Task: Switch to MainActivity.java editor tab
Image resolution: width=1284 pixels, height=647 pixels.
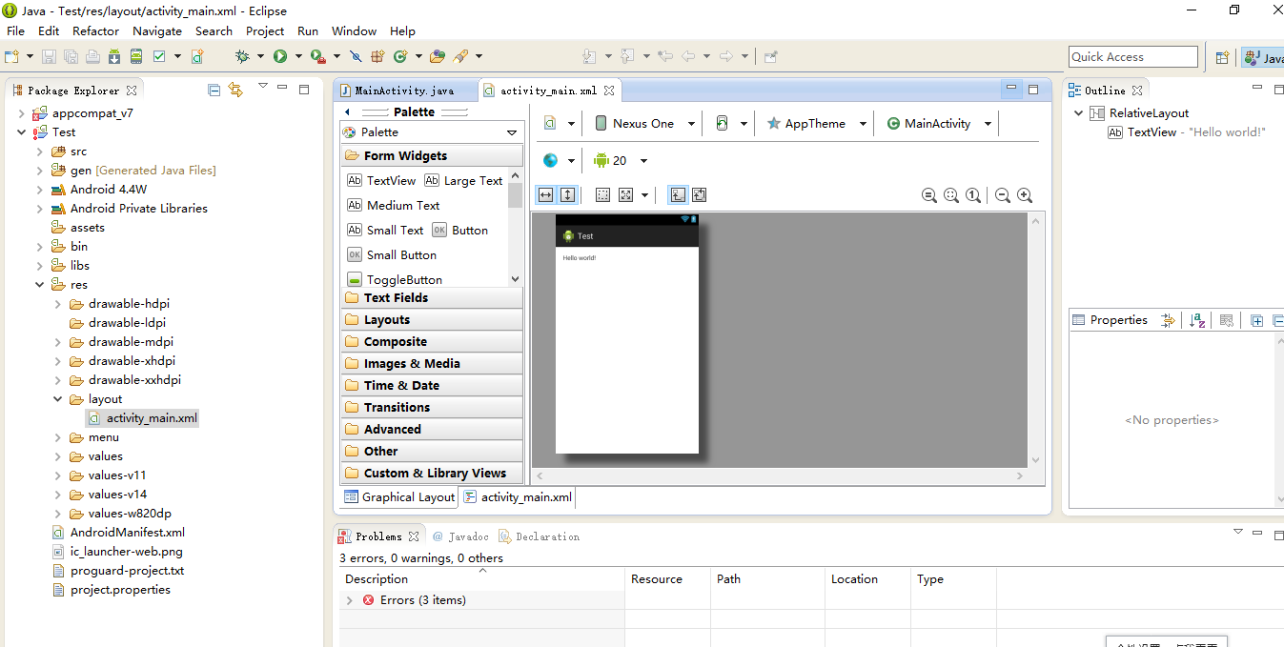Action: pos(404,91)
